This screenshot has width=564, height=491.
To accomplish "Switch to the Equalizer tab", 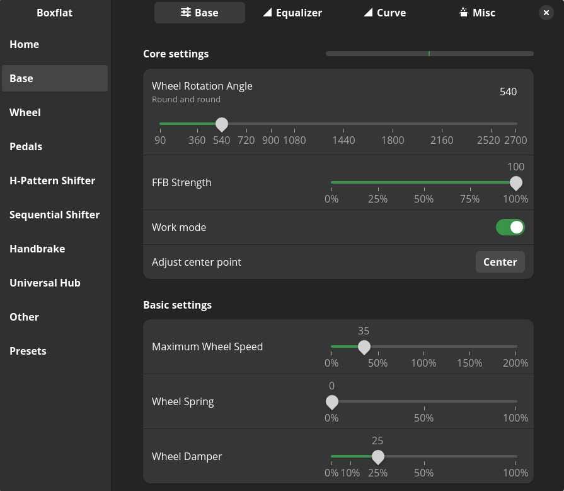I will click(x=292, y=13).
